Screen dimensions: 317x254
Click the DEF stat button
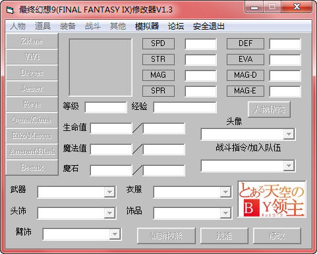pos(245,43)
